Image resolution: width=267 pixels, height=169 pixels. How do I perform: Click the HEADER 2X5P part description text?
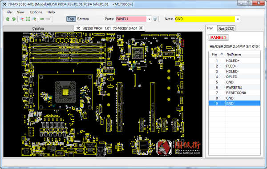click(x=235, y=46)
